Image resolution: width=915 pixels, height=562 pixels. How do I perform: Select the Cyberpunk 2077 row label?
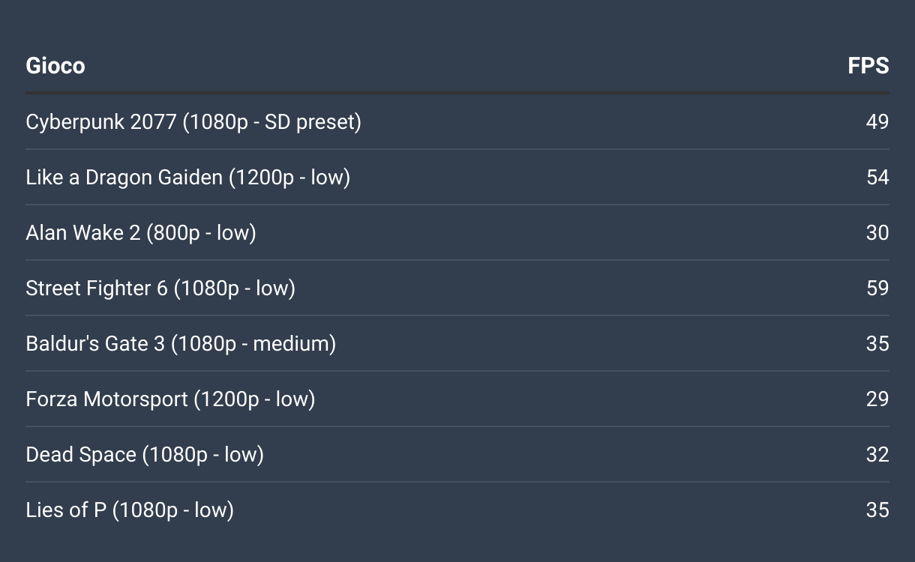click(193, 121)
